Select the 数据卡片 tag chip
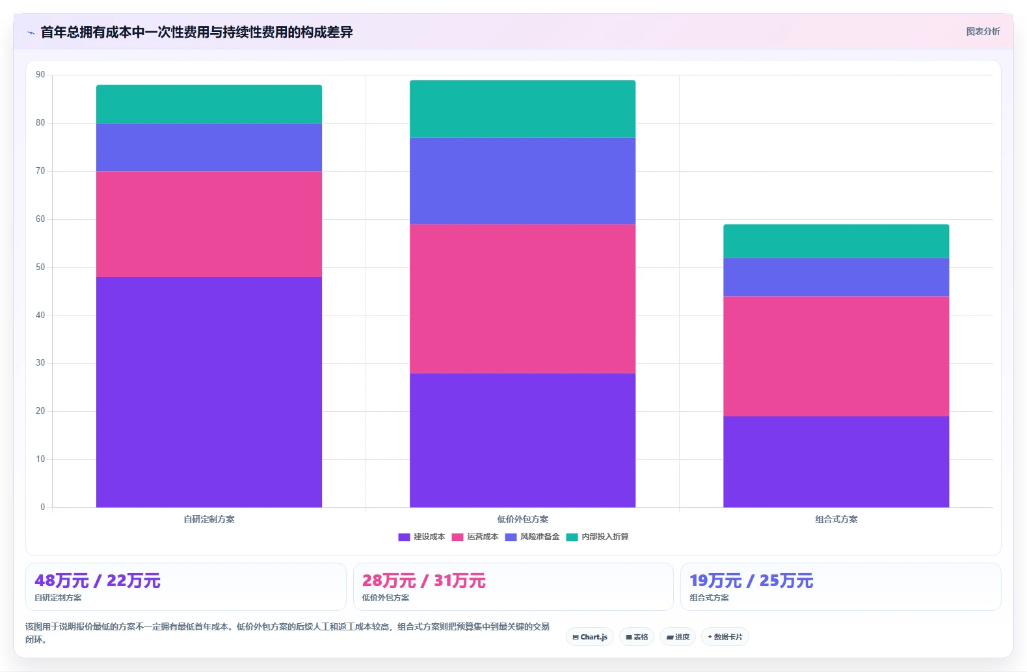Screen dimensions: 1027x672 [x=725, y=637]
